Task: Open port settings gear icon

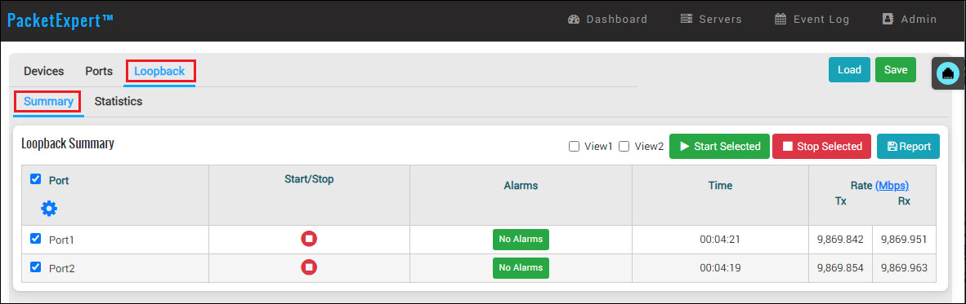Action: point(49,209)
